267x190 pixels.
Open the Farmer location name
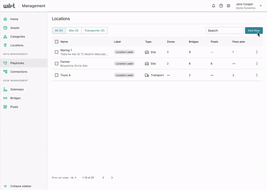tap(65, 62)
